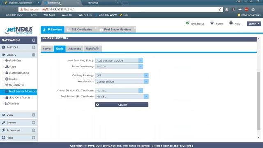
Task: Click the Library books icon
Action: [x=4, y=55]
